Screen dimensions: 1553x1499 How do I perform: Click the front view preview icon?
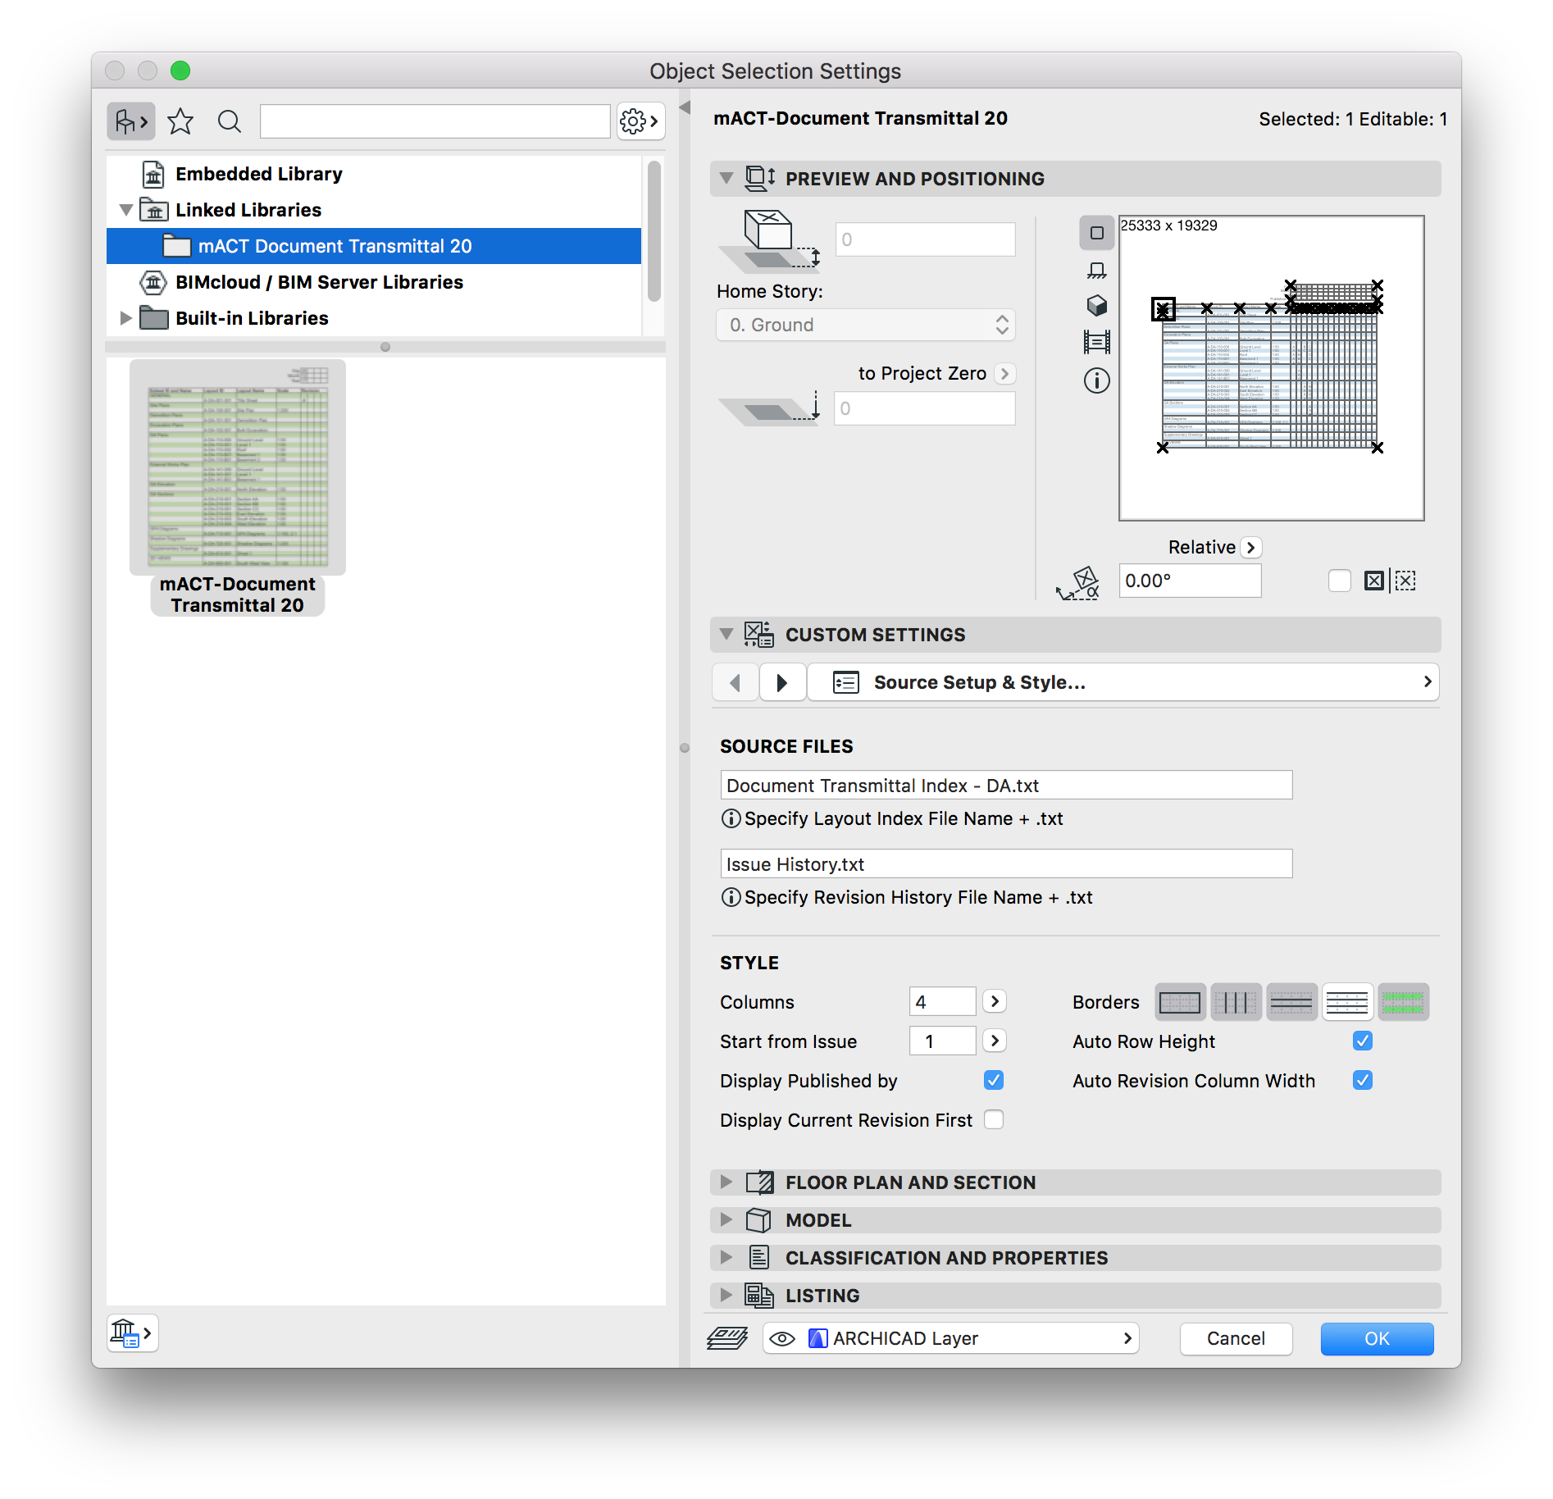pyautogui.click(x=1097, y=271)
